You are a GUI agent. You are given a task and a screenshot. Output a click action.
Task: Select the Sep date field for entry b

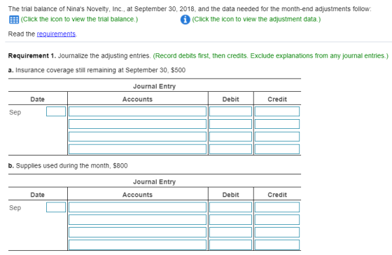(x=56, y=207)
